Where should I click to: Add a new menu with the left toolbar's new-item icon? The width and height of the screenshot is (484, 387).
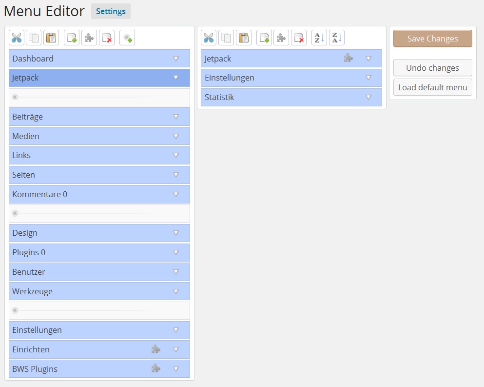(x=72, y=38)
